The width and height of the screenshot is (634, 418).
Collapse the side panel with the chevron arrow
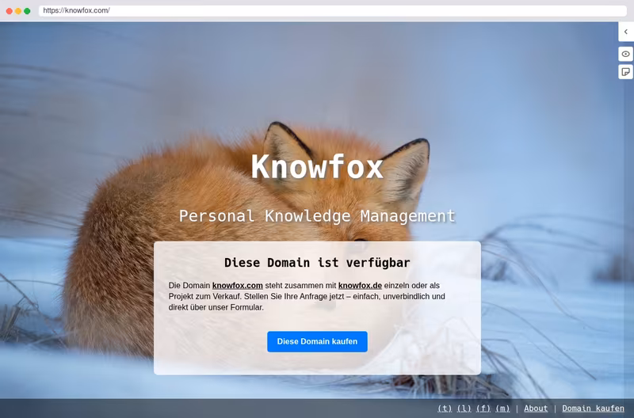click(625, 32)
